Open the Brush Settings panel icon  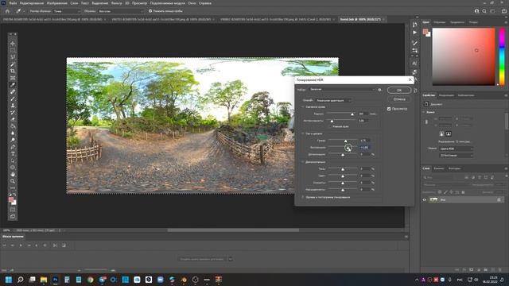point(415,43)
